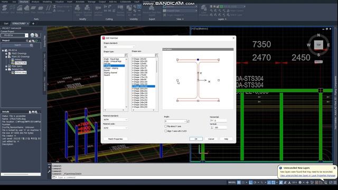Viewport: 338px width, 190px height.
Task: Click the Restore Member icon in Cutting panel
Action: (x=120, y=10)
